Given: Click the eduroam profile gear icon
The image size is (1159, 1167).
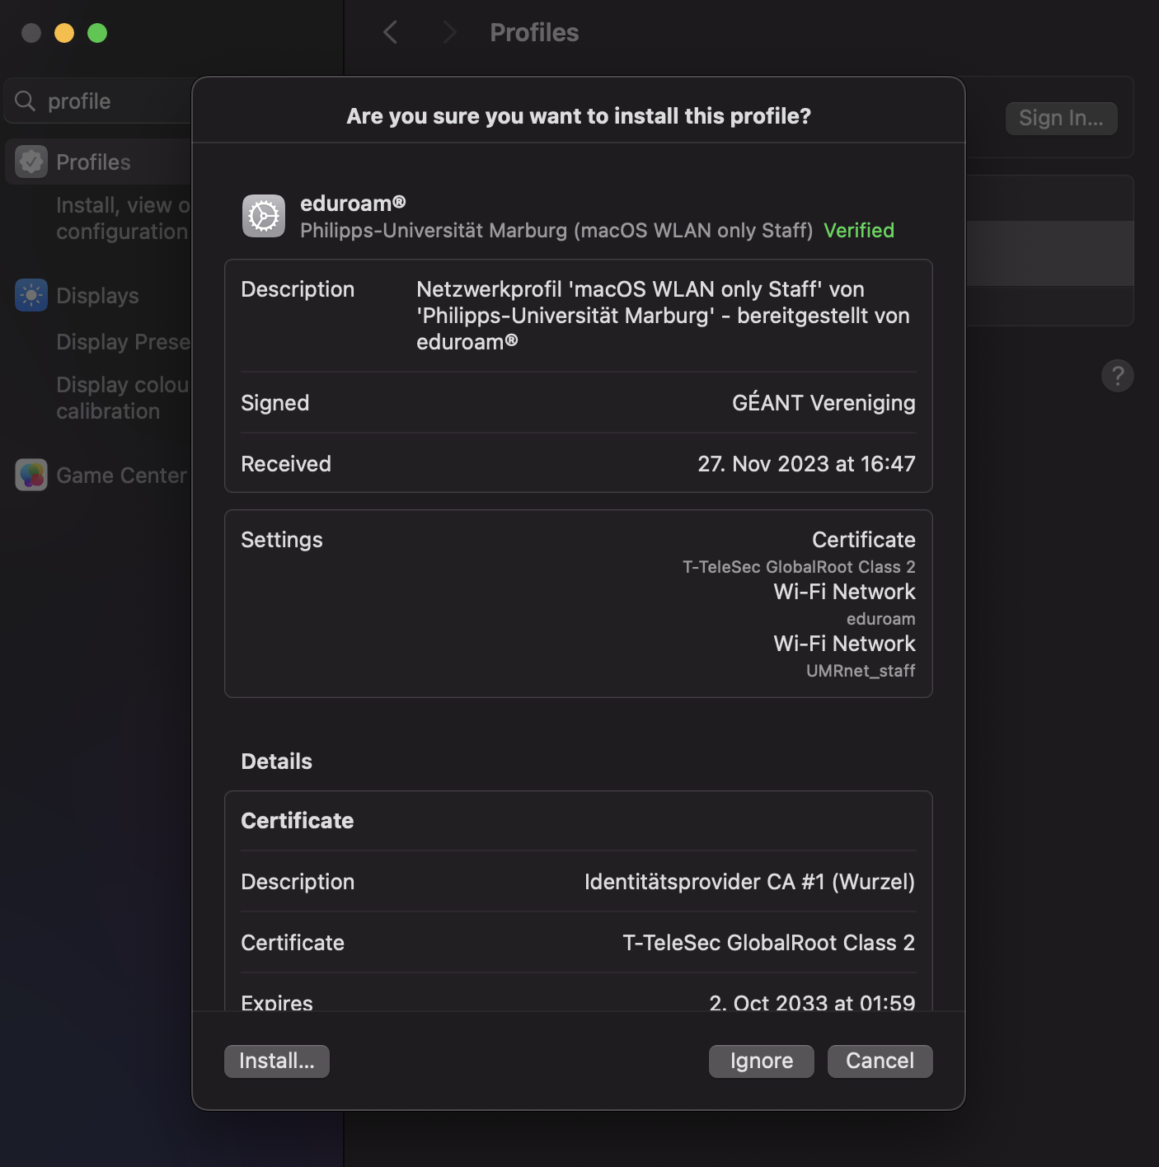Looking at the screenshot, I should click(264, 216).
